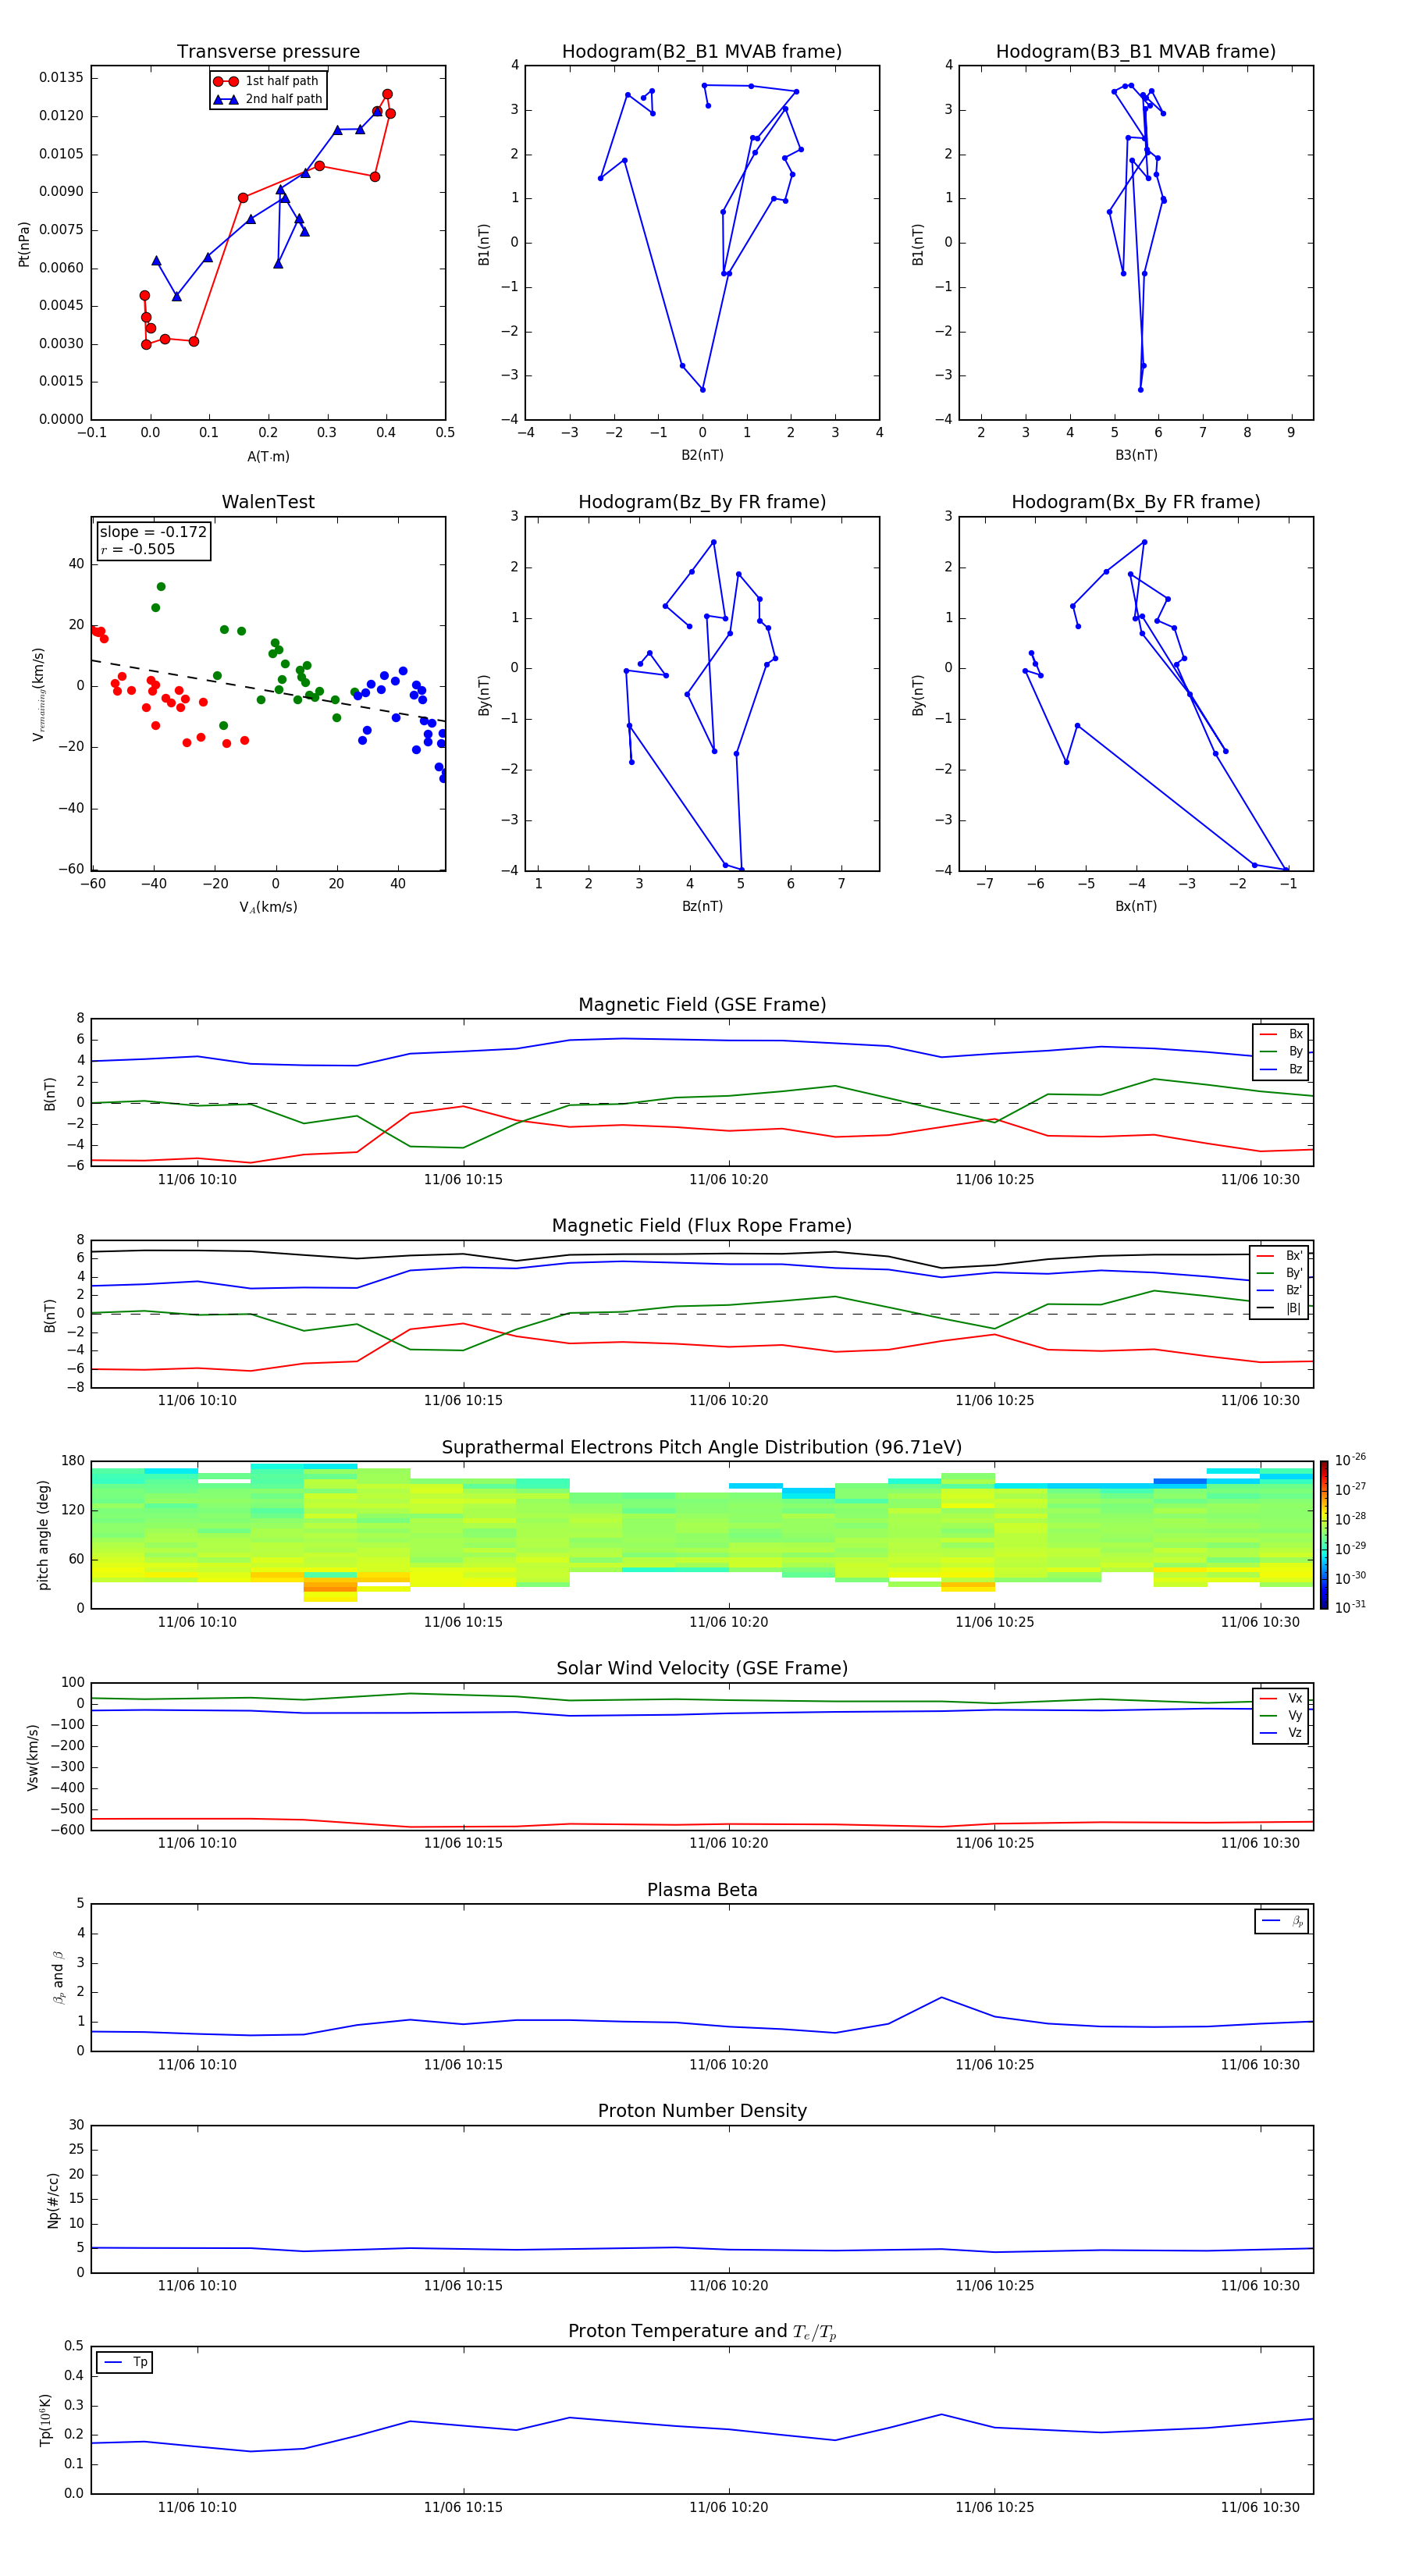This screenshot has width=1405, height=2576.
Task: Select the Vy entry in velocity legend
Action: tap(1281, 1716)
